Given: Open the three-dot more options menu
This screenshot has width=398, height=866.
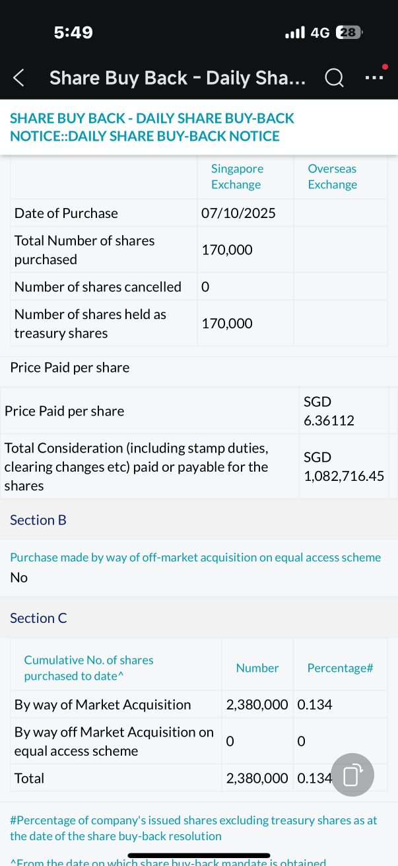Looking at the screenshot, I should click(x=374, y=77).
